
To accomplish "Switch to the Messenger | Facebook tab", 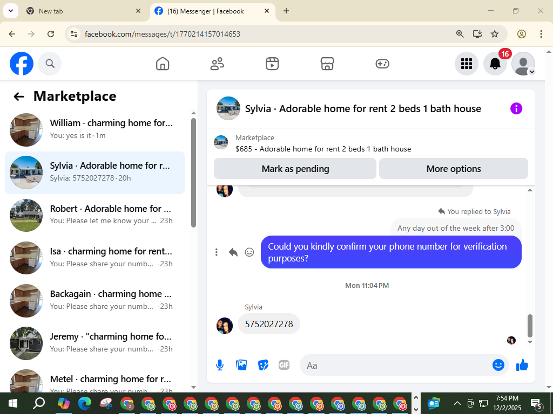I will click(213, 11).
